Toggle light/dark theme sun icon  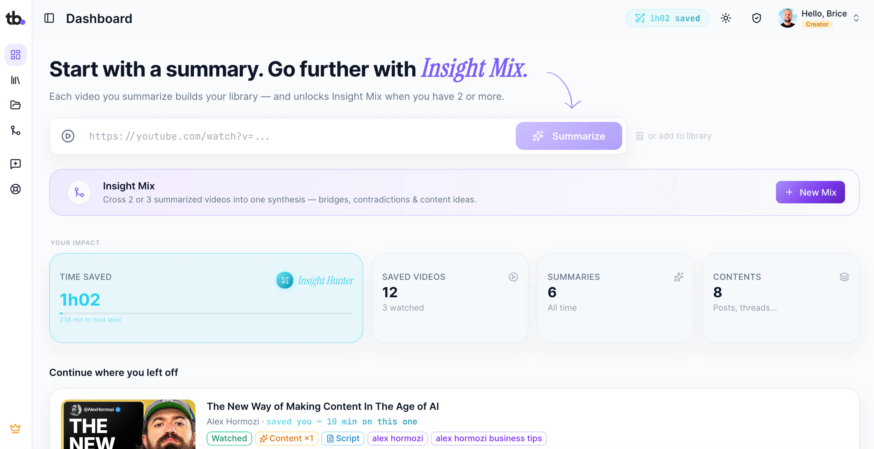click(x=726, y=18)
